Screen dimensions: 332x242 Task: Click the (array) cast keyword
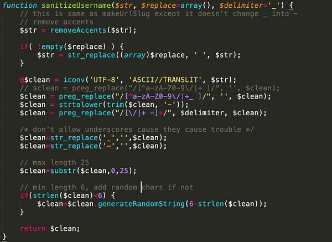(134, 55)
